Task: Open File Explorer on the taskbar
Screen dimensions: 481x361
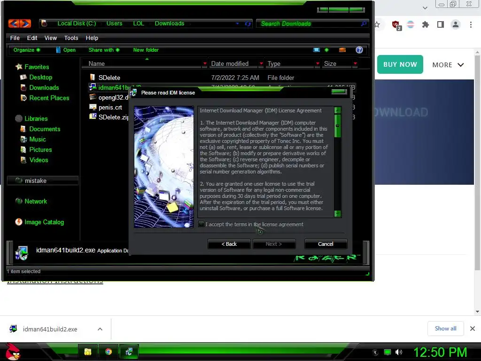Action: click(x=88, y=352)
